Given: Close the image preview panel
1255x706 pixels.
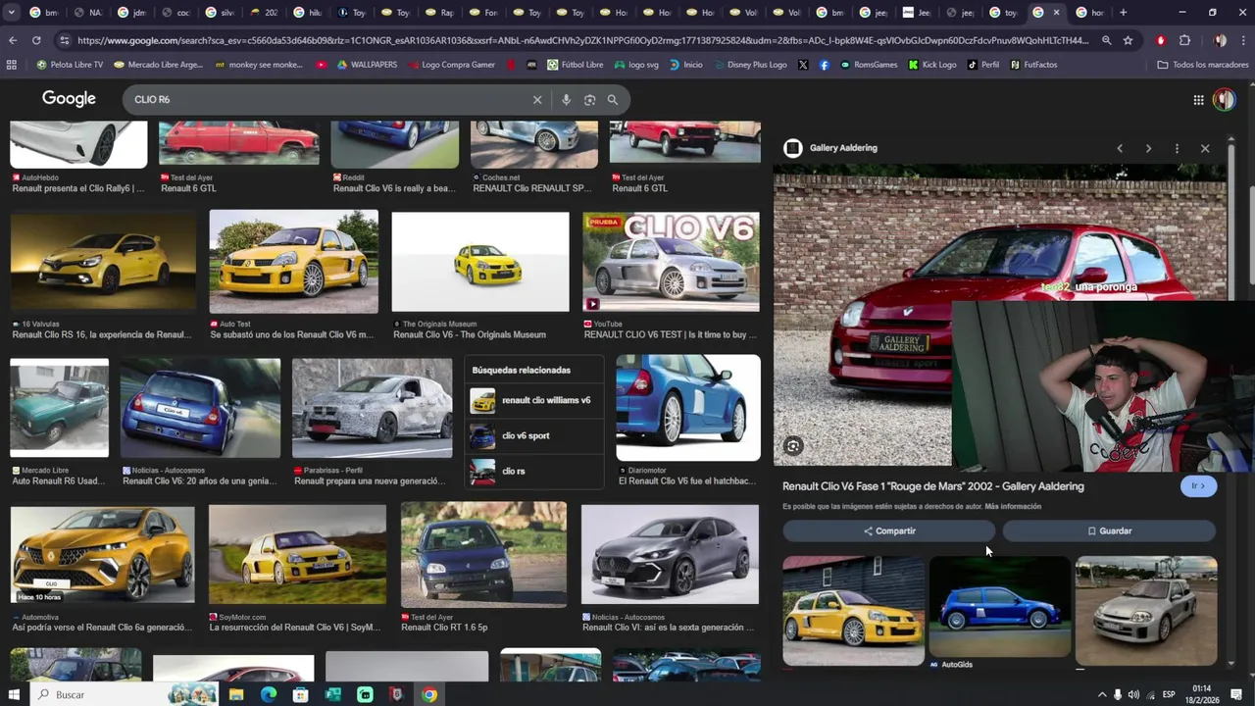Looking at the screenshot, I should click(x=1205, y=148).
